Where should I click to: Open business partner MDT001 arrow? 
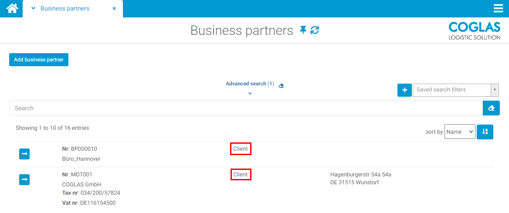(x=24, y=179)
